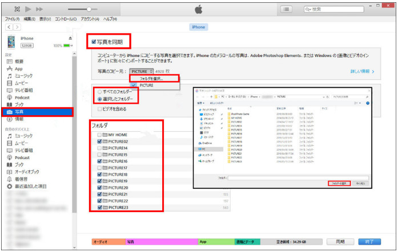
Task: Open 概要 in settings sidebar
Action: [19, 62]
